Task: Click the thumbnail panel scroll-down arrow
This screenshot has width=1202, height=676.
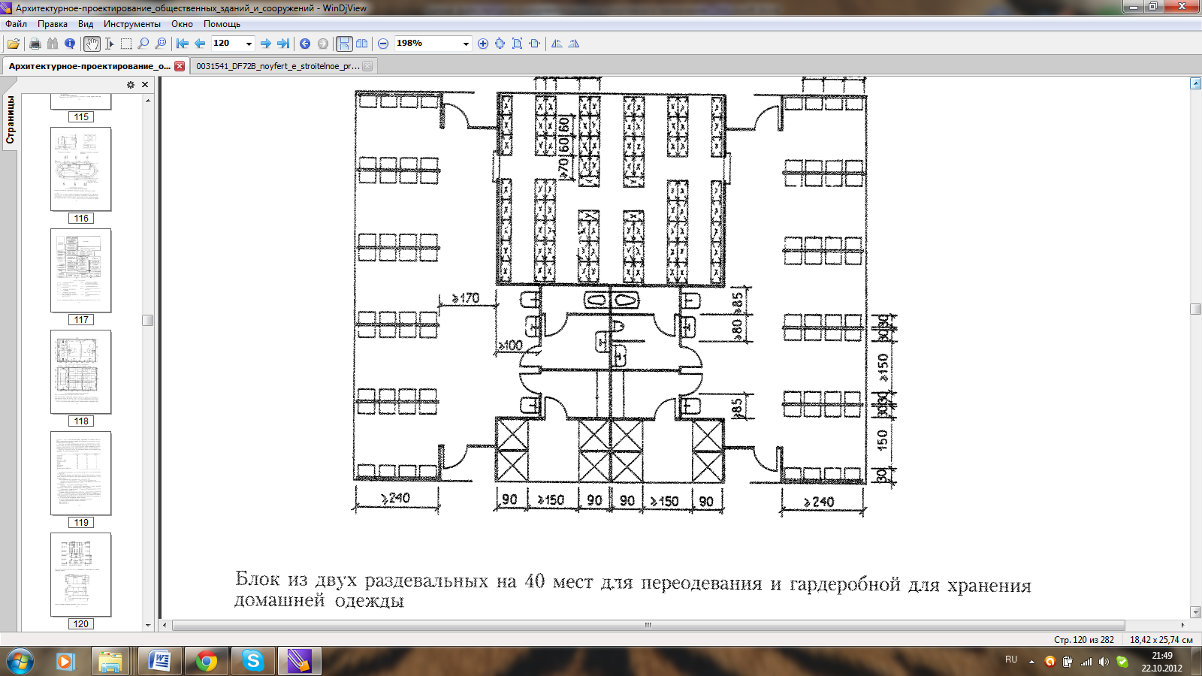Action: pos(147,625)
